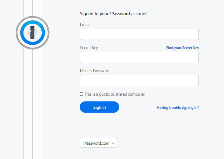224x159 pixels.
Task: Click the vertical door seam above the lock
Action: [x=32, y=8]
